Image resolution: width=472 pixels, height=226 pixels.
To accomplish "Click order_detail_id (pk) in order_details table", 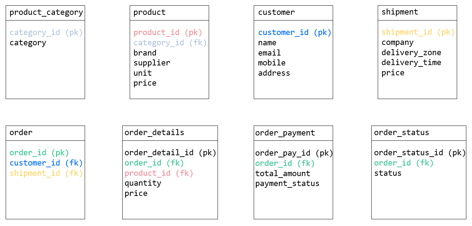I will (170, 153).
